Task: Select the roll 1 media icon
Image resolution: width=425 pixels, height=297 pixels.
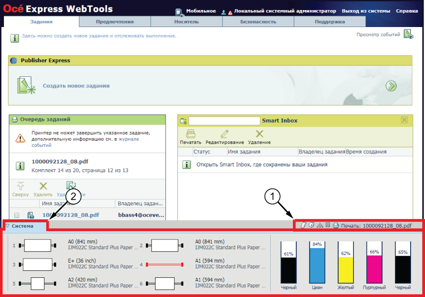Action: 37,246
